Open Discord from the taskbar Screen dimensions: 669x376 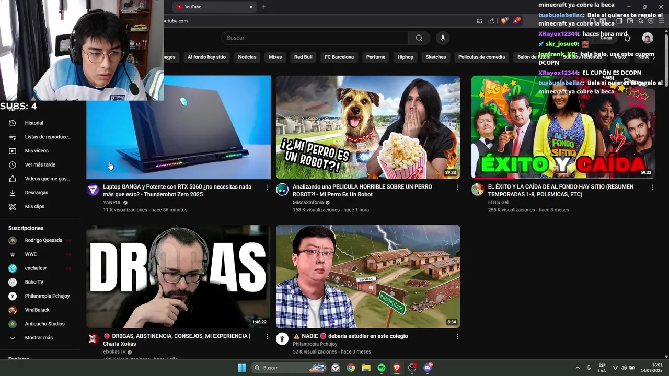[x=428, y=368]
